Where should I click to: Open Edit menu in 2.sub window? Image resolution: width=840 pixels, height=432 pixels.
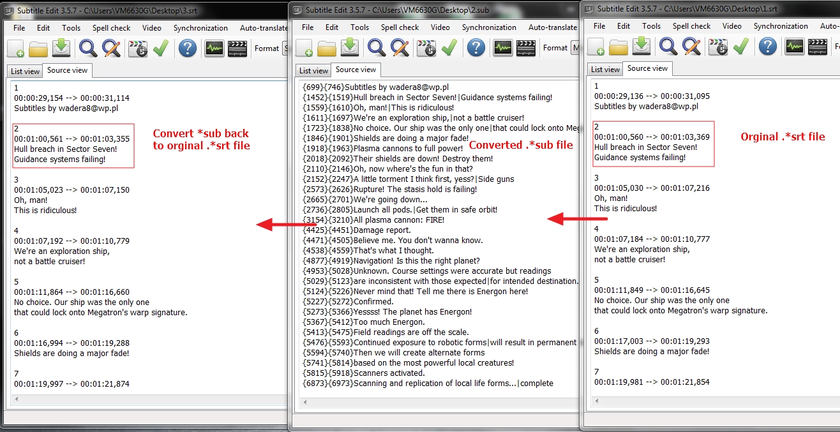coord(332,27)
